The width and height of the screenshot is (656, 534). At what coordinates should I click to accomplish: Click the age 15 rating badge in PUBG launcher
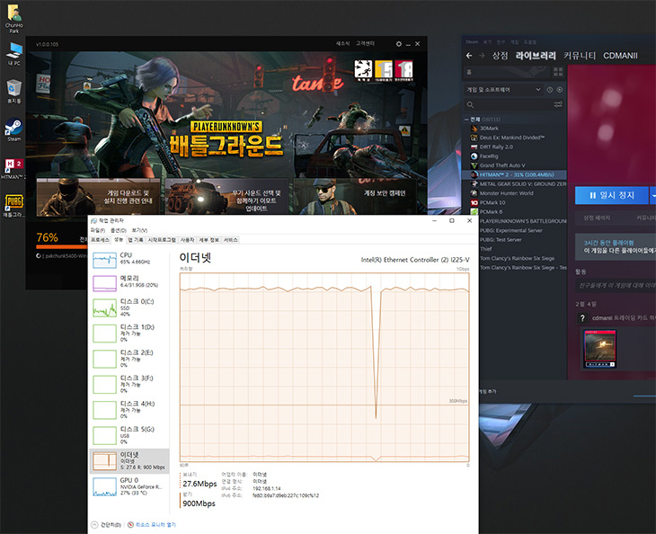click(384, 70)
